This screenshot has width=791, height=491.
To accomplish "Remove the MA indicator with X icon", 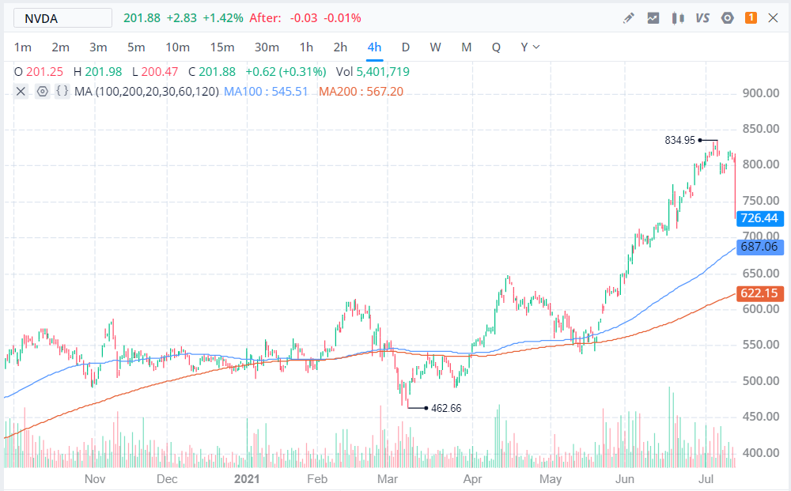I will point(21,91).
